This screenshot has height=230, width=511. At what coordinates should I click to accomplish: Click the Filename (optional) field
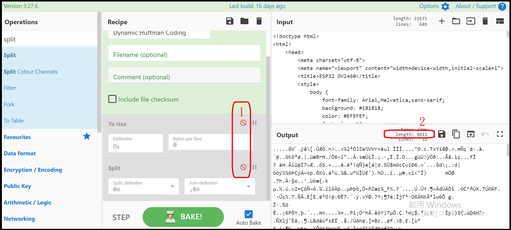click(184, 53)
